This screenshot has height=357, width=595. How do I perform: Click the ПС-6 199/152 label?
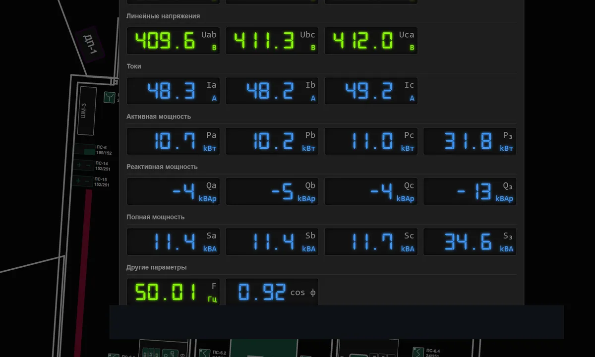104,150
